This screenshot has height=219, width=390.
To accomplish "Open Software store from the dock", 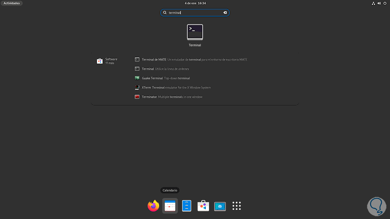I will (x=203, y=206).
